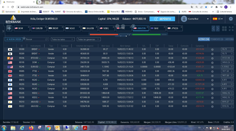Open gear settings for BTCUSD order 95336
The height and width of the screenshot is (131, 236).
[212, 58]
